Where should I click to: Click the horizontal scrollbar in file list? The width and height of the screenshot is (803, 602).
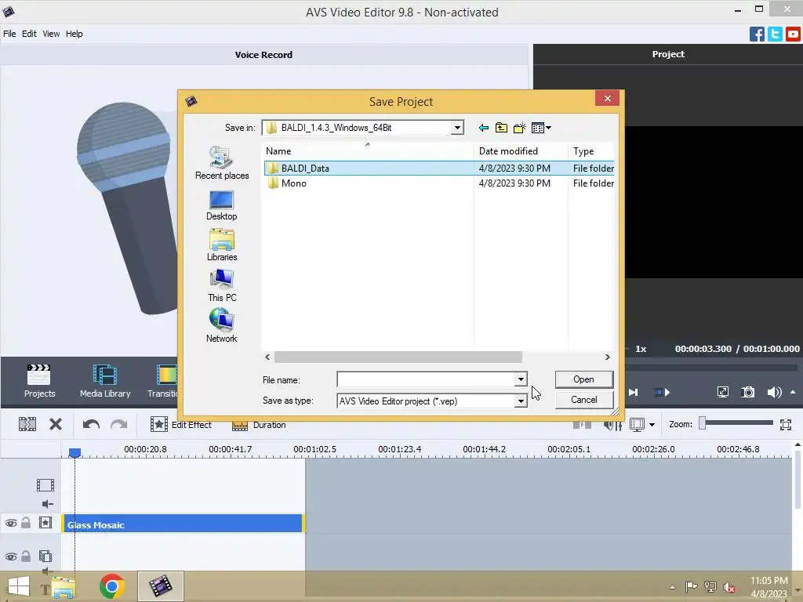pos(398,357)
